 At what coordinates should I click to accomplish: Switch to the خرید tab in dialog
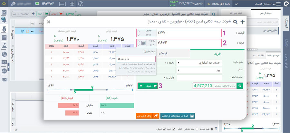pyautogui.click(x=218, y=53)
